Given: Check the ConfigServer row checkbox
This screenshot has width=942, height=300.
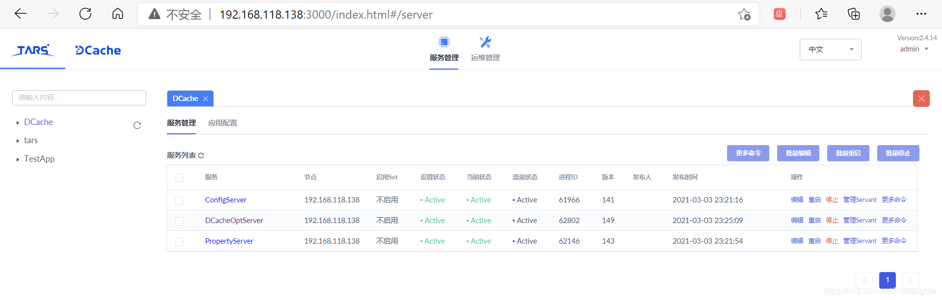Looking at the screenshot, I should [179, 200].
